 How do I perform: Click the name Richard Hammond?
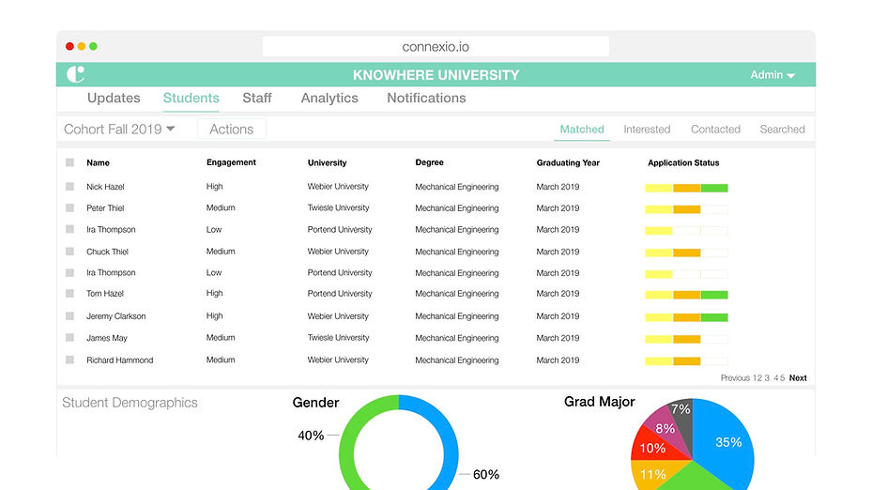click(119, 360)
